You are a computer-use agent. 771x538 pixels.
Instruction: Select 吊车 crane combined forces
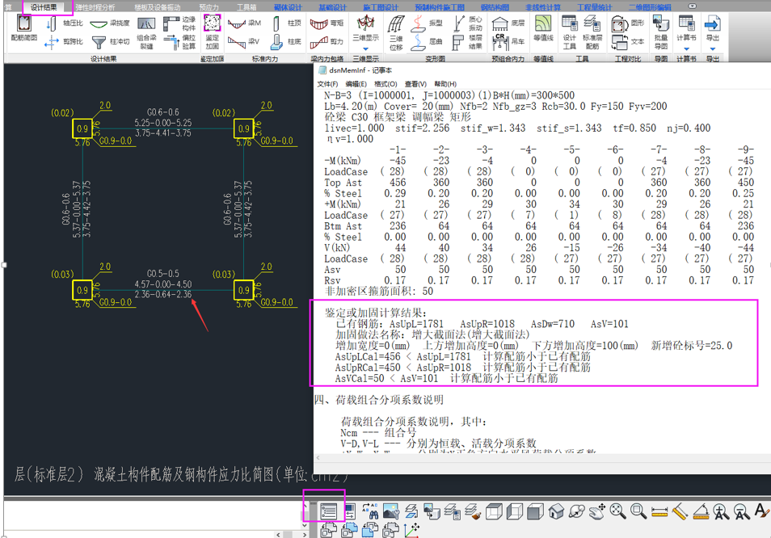coord(508,42)
